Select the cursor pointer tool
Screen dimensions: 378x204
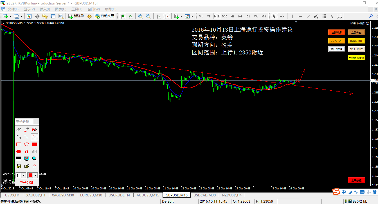pos(274,16)
